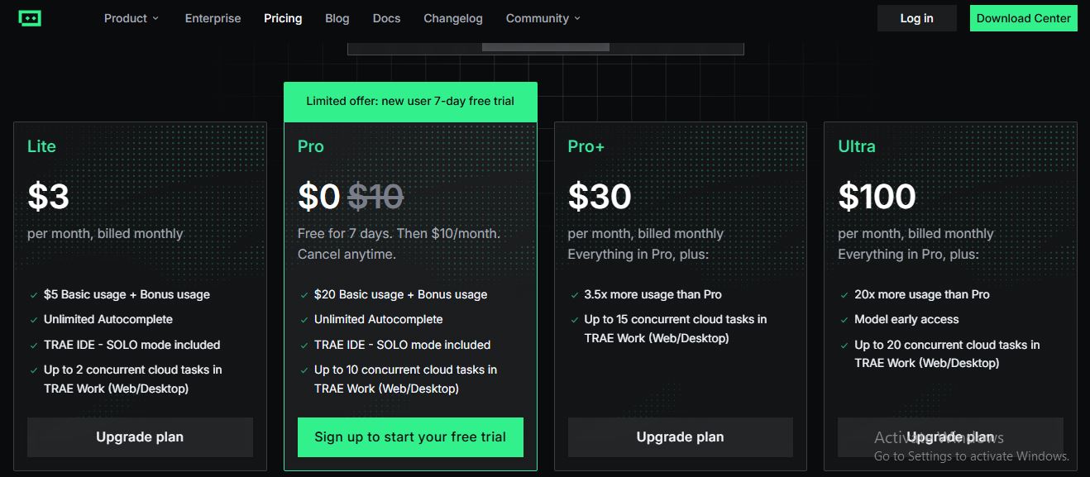Go to the Blog page
This screenshot has height=477, width=1090.
pos(337,18)
